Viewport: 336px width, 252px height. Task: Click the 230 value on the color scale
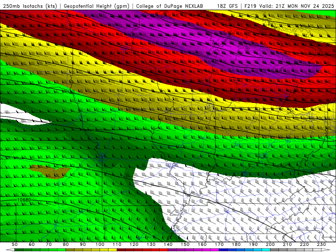[x=321, y=244]
